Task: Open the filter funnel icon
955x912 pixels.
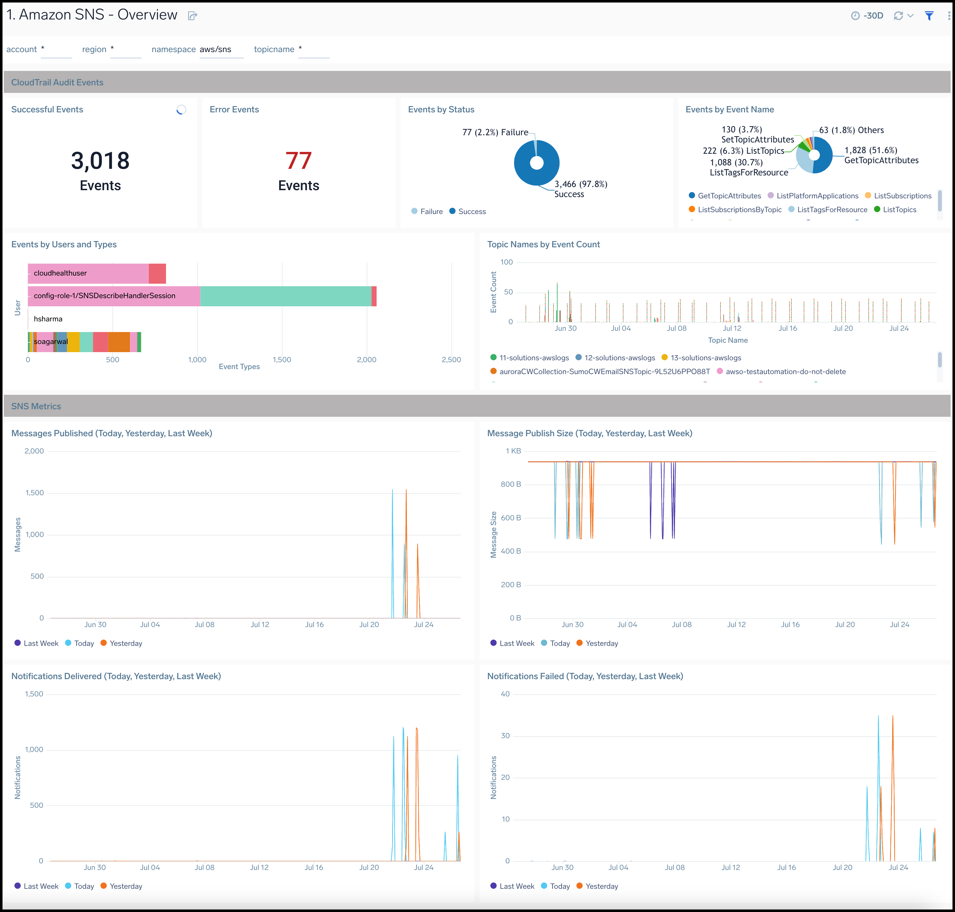Action: click(929, 15)
